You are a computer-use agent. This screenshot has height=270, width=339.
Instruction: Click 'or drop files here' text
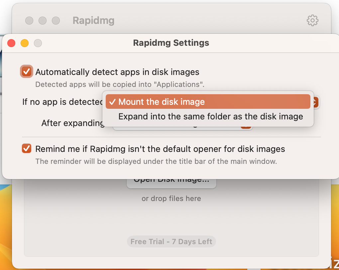point(171,199)
